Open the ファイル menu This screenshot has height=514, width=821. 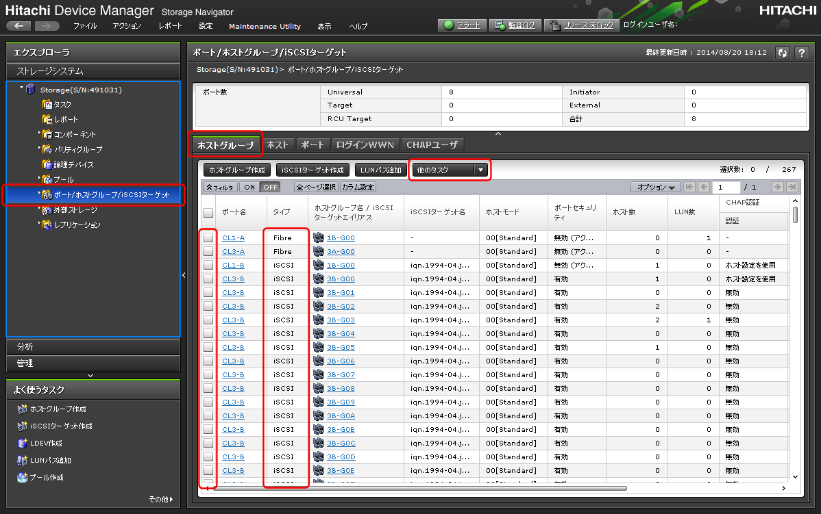pos(85,25)
